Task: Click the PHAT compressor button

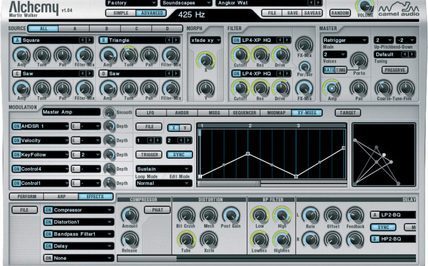Action: click(x=158, y=210)
